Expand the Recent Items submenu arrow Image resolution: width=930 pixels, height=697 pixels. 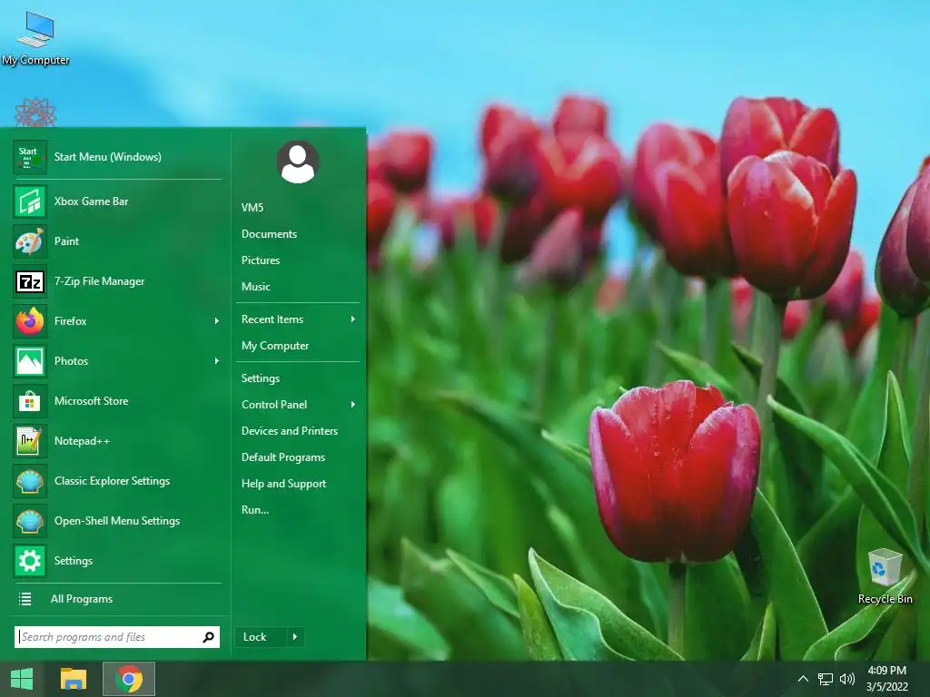click(353, 319)
